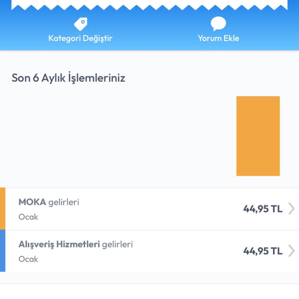
Task: Click the blue color strip beside Alışveriş Hizmetleri
Action: [x=3, y=251]
